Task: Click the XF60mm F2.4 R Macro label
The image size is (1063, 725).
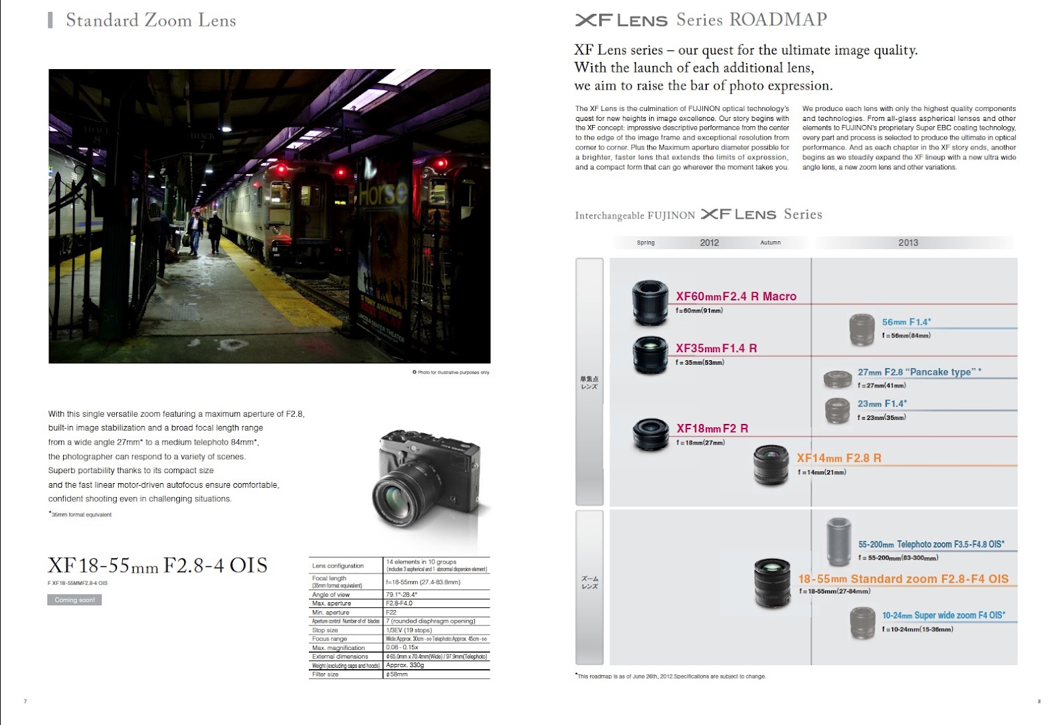Action: click(736, 296)
